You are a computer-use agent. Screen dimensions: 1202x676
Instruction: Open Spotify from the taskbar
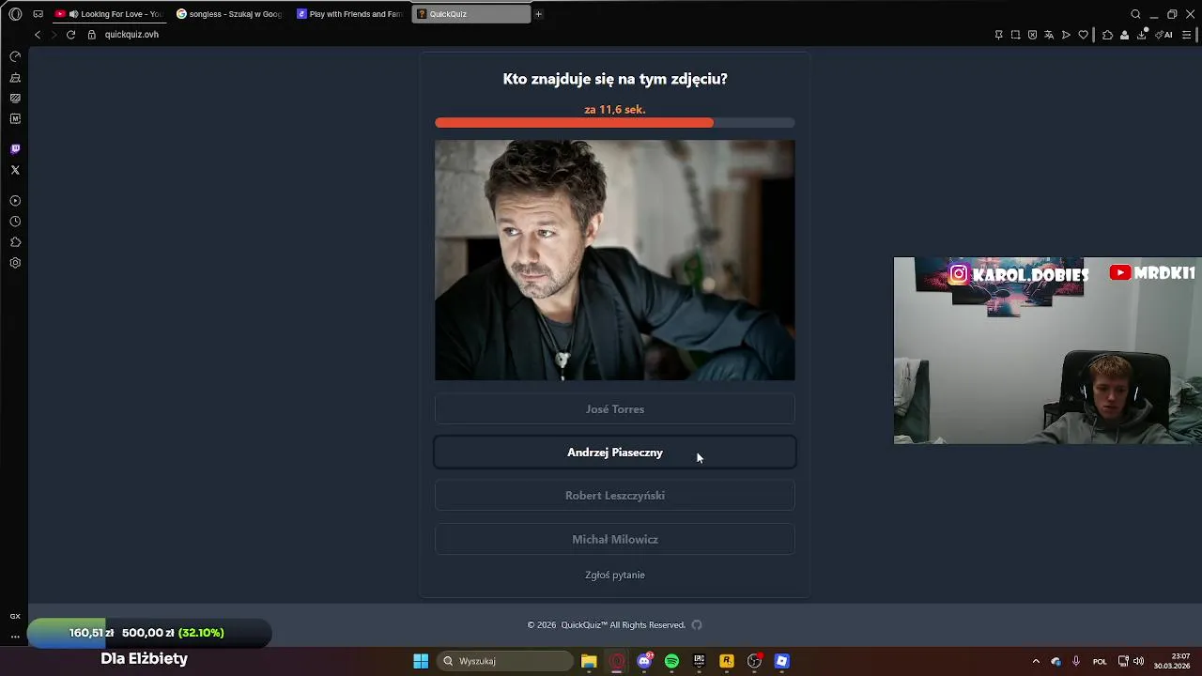(x=671, y=661)
